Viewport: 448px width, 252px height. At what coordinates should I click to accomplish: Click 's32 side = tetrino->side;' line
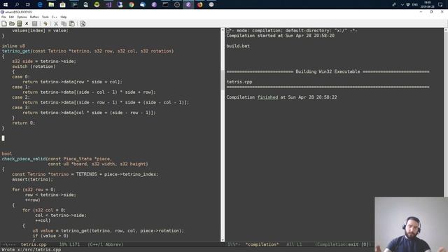[44, 62]
